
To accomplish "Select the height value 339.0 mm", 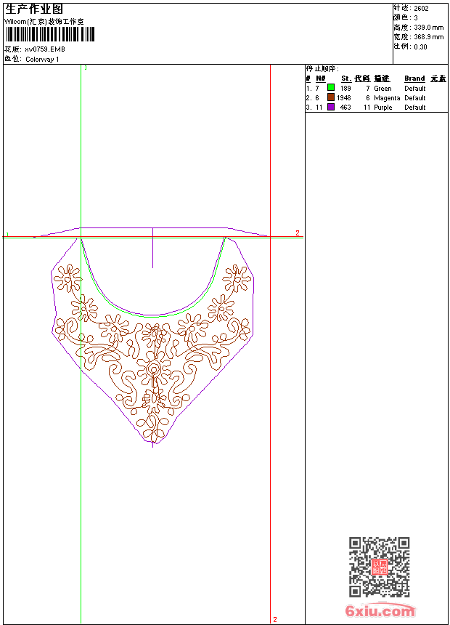I will (428, 28).
